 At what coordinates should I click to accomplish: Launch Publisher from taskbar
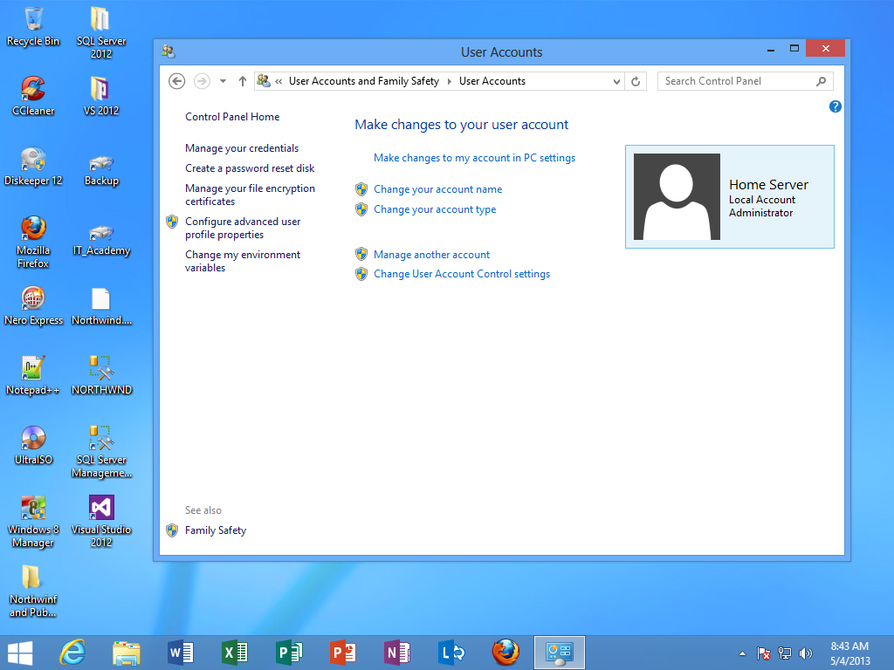289,653
